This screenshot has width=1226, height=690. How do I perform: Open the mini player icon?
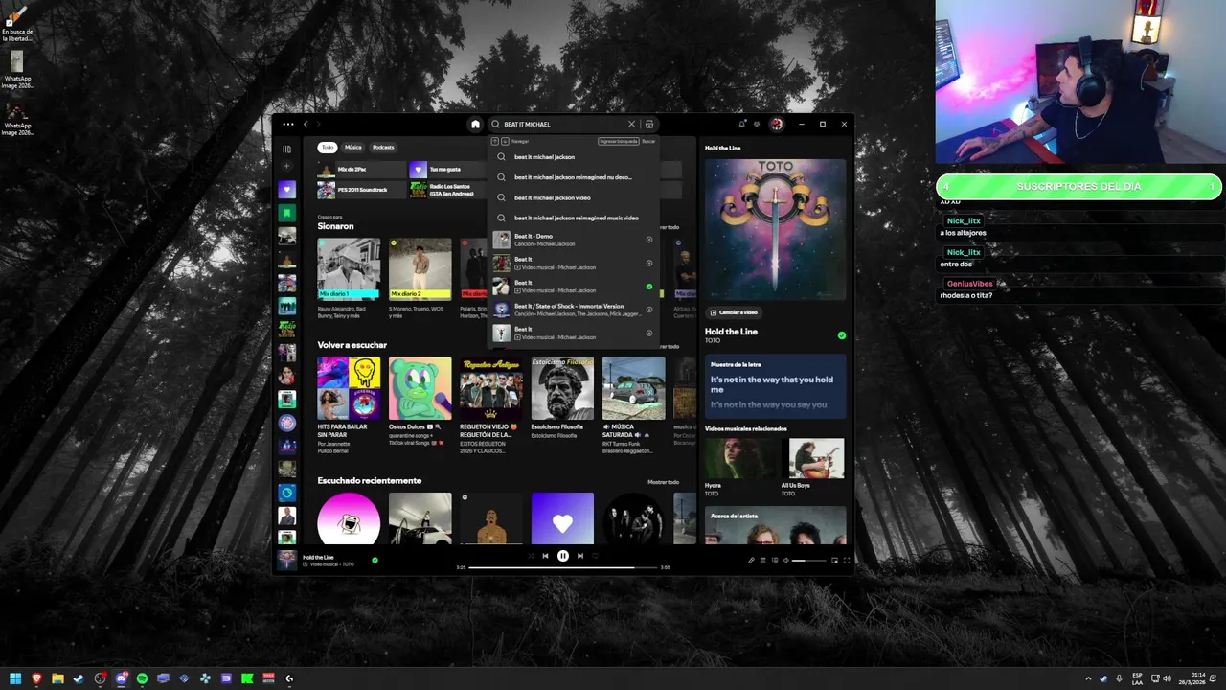pyautogui.click(x=834, y=560)
